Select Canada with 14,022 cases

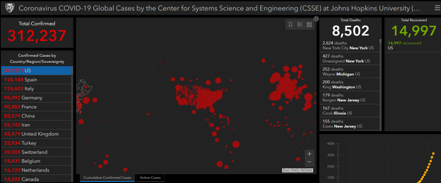click(x=36, y=179)
